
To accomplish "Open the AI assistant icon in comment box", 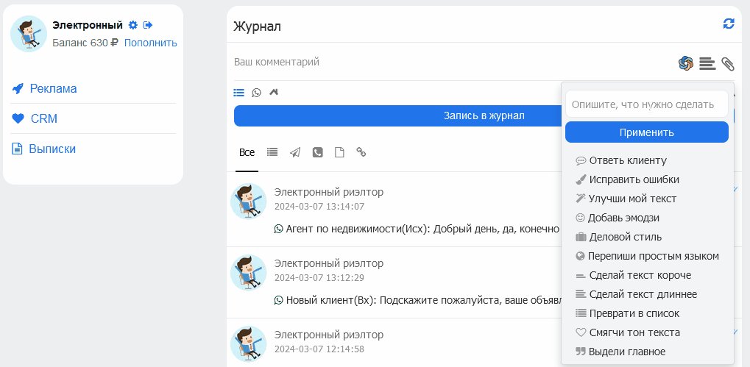I will pos(686,63).
